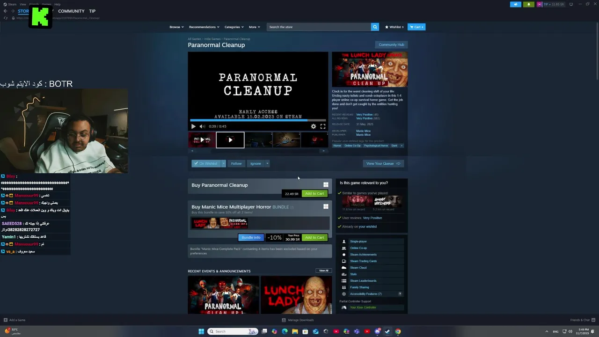
Task: Click the Single-player feature icon
Action: (x=344, y=242)
